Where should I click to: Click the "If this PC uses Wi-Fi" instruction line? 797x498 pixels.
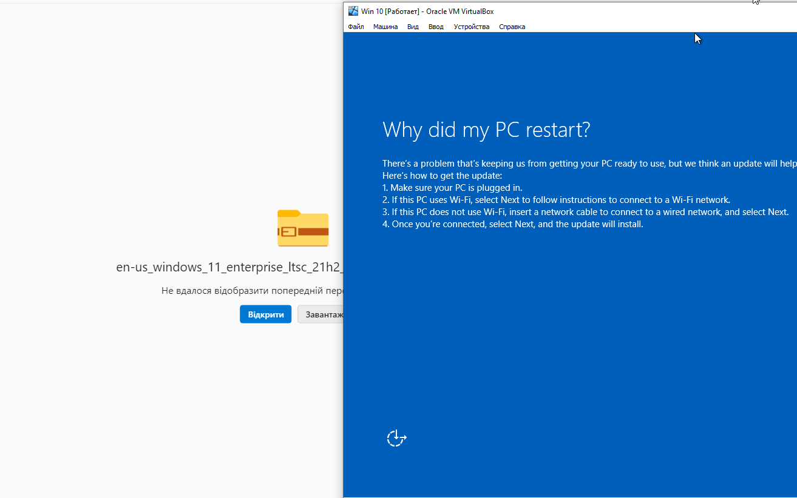coord(557,200)
